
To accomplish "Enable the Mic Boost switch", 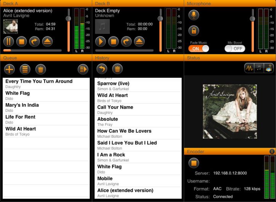I will pyautogui.click(x=234, y=49).
